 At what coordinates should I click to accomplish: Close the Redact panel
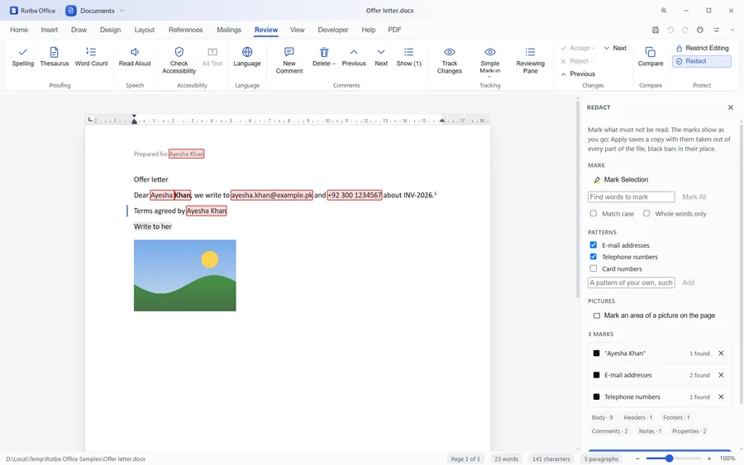[x=730, y=107]
